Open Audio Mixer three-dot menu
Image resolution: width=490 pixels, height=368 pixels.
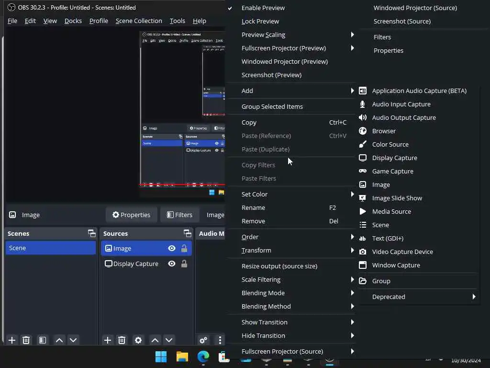(x=220, y=340)
